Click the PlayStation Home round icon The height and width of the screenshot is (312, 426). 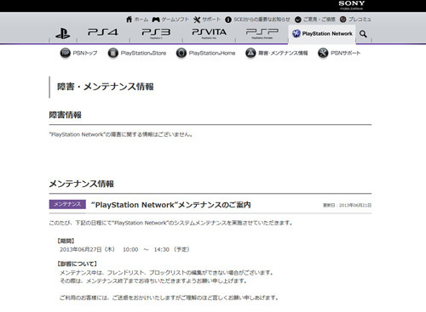(181, 53)
